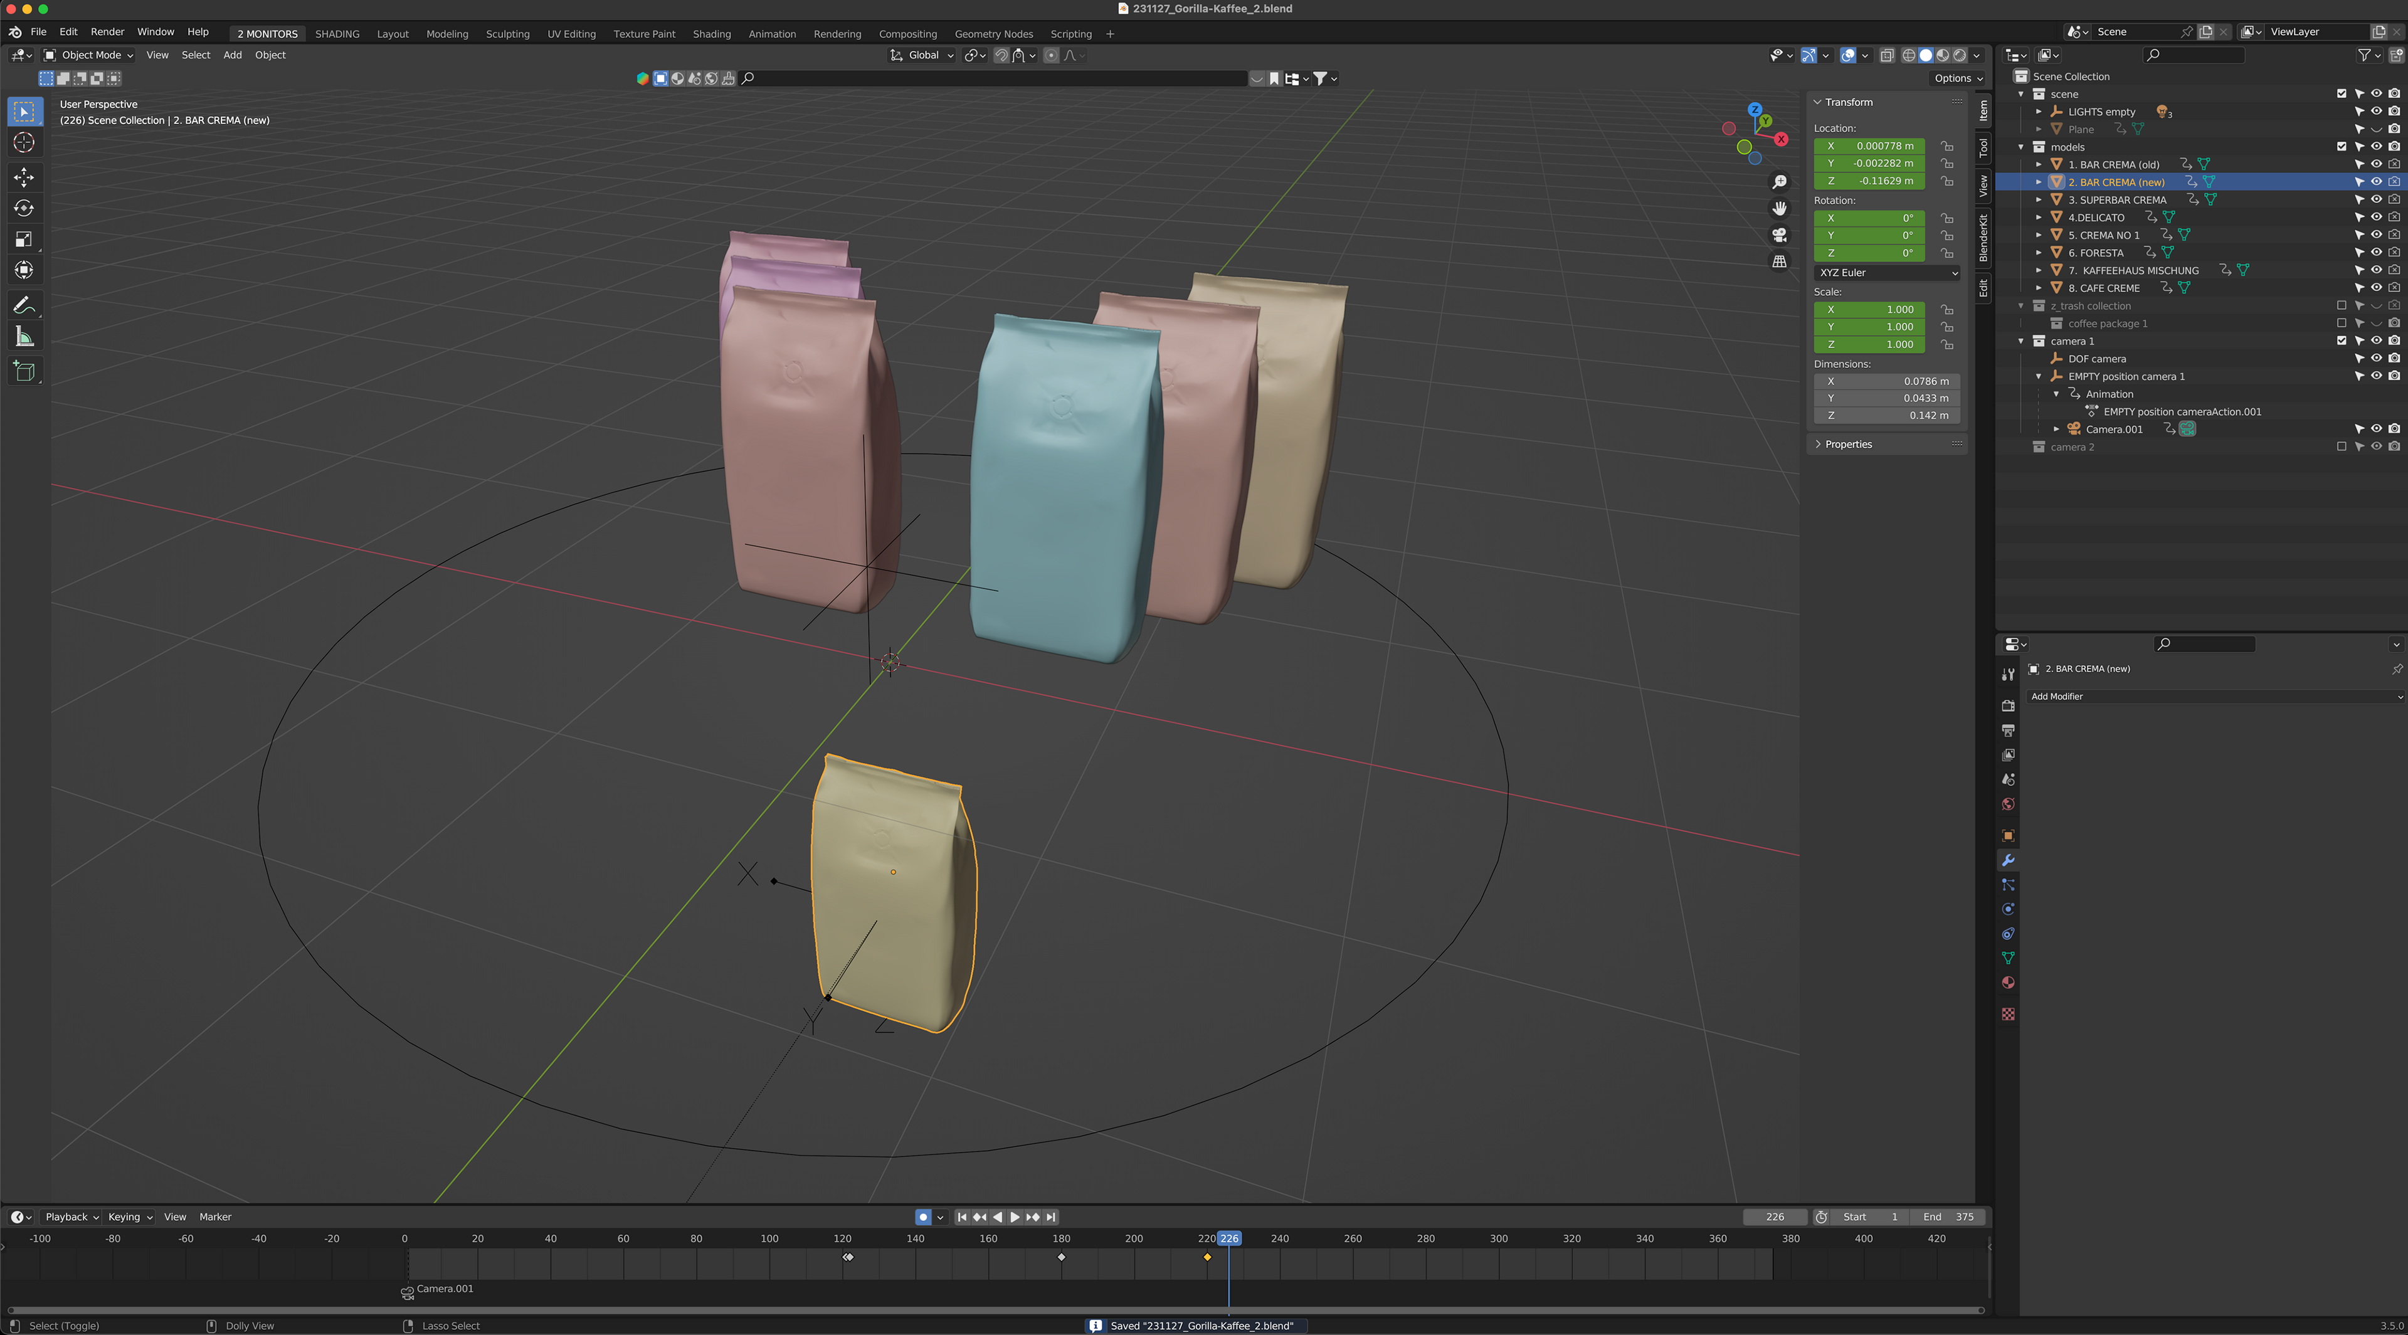This screenshot has height=1335, width=2408.
Task: Open the Material properties tab icon
Action: coord(2008,983)
